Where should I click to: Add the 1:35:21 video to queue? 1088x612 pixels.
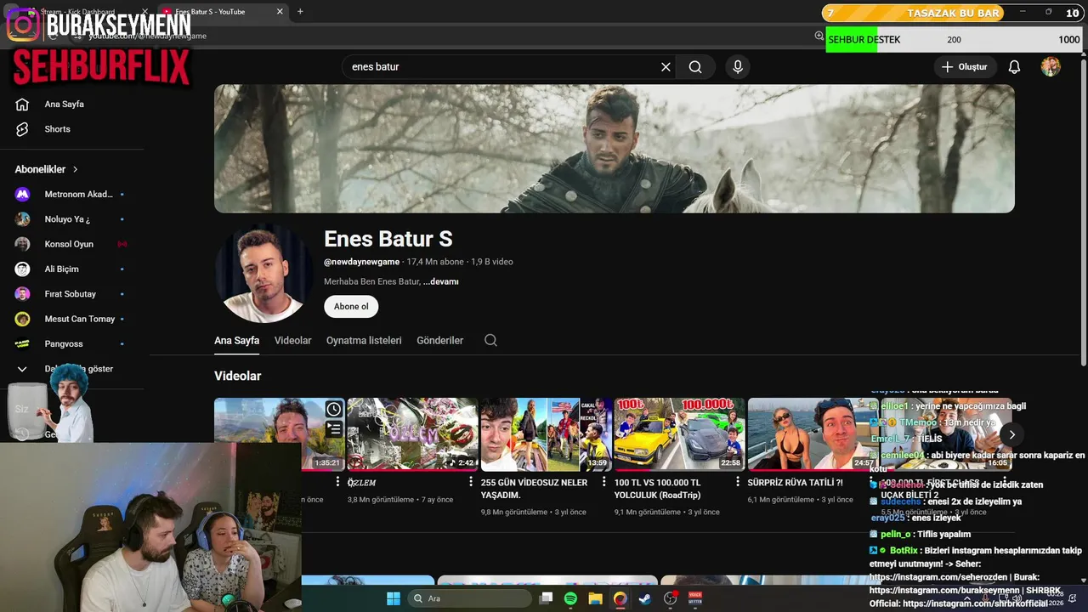(x=334, y=429)
